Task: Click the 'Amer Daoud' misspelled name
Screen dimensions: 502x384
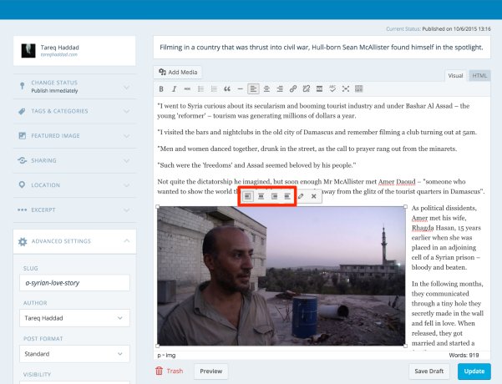Action: point(397,182)
